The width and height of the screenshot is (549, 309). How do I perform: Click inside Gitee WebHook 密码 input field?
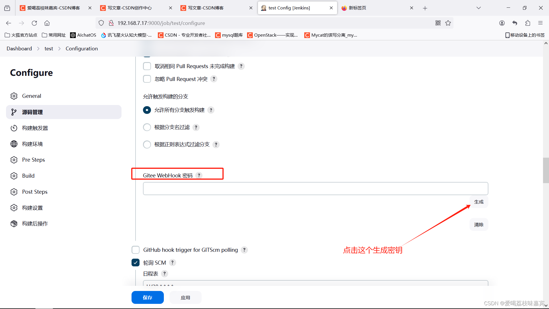point(316,188)
